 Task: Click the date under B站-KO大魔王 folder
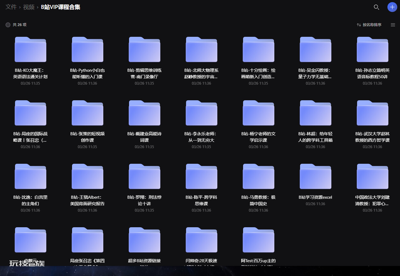click(30, 83)
